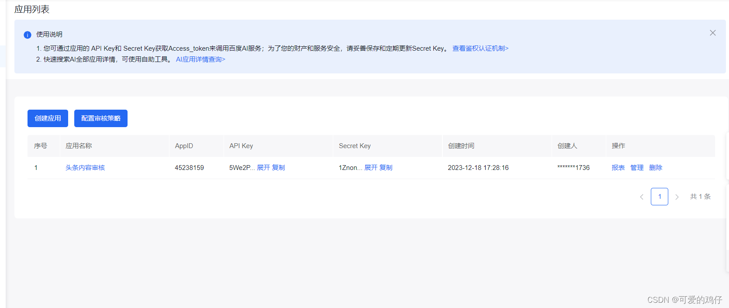729x308 pixels.
Task: Close the 使用说明 notice banner
Action: 713,33
